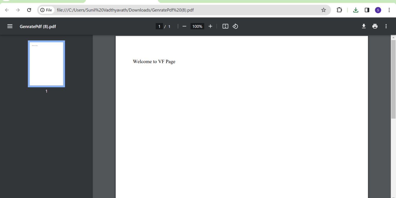The width and height of the screenshot is (396, 198).
Task: Click the Zoom in icon
Action: click(x=210, y=26)
